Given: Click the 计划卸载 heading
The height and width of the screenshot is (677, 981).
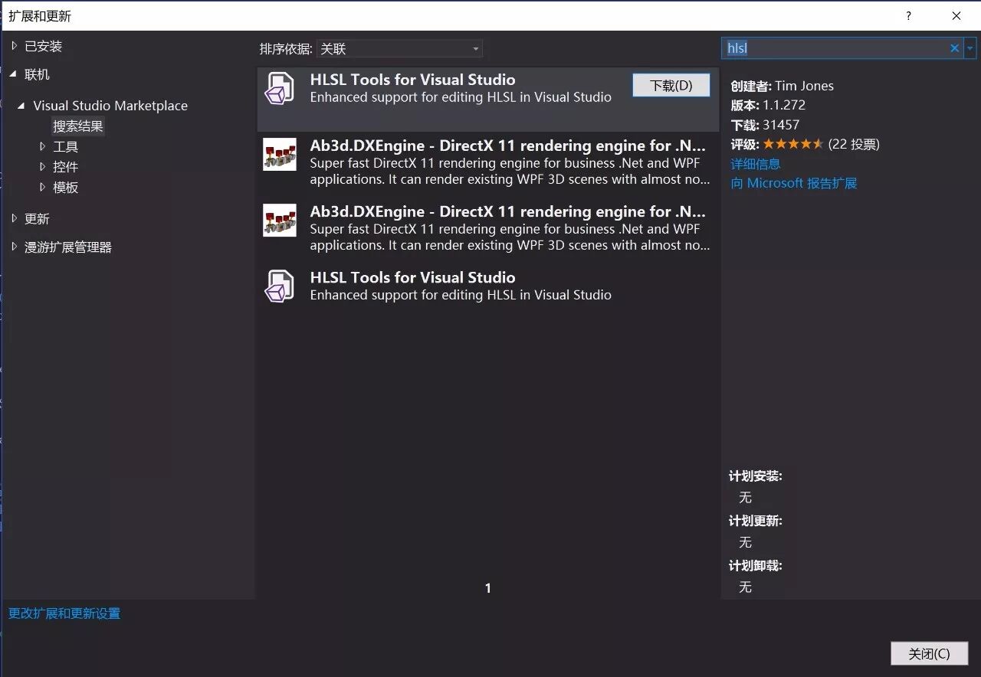Looking at the screenshot, I should [755, 566].
